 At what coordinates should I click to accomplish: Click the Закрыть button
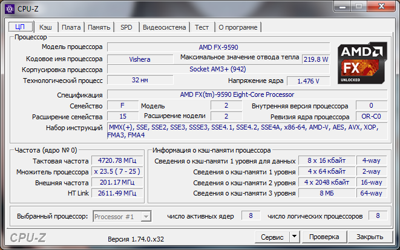(370, 237)
